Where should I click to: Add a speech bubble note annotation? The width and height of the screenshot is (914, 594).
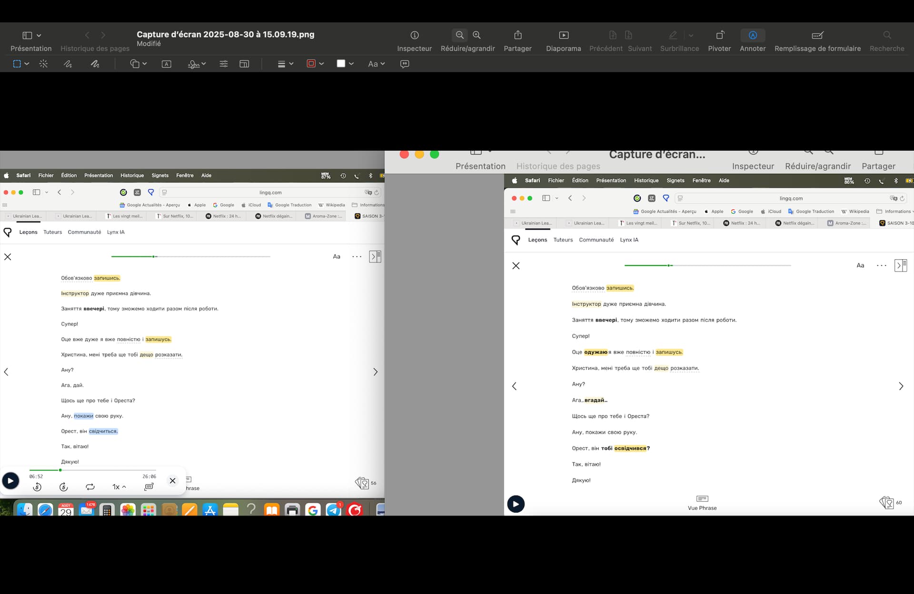click(x=405, y=64)
